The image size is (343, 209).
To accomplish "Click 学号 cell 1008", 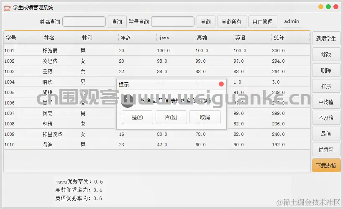I will point(9,124).
